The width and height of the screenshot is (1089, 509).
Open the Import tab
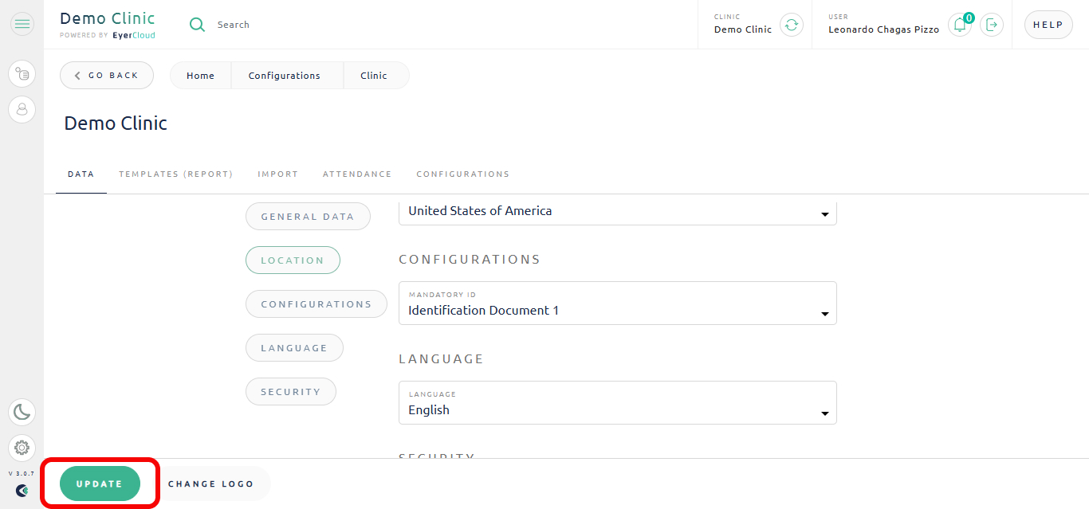[x=278, y=174]
